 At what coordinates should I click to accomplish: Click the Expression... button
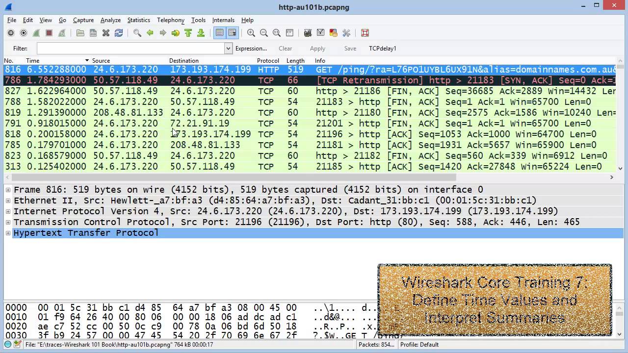coord(251,49)
